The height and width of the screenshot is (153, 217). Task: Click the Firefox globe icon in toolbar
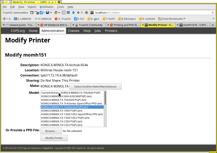pos(86,12)
